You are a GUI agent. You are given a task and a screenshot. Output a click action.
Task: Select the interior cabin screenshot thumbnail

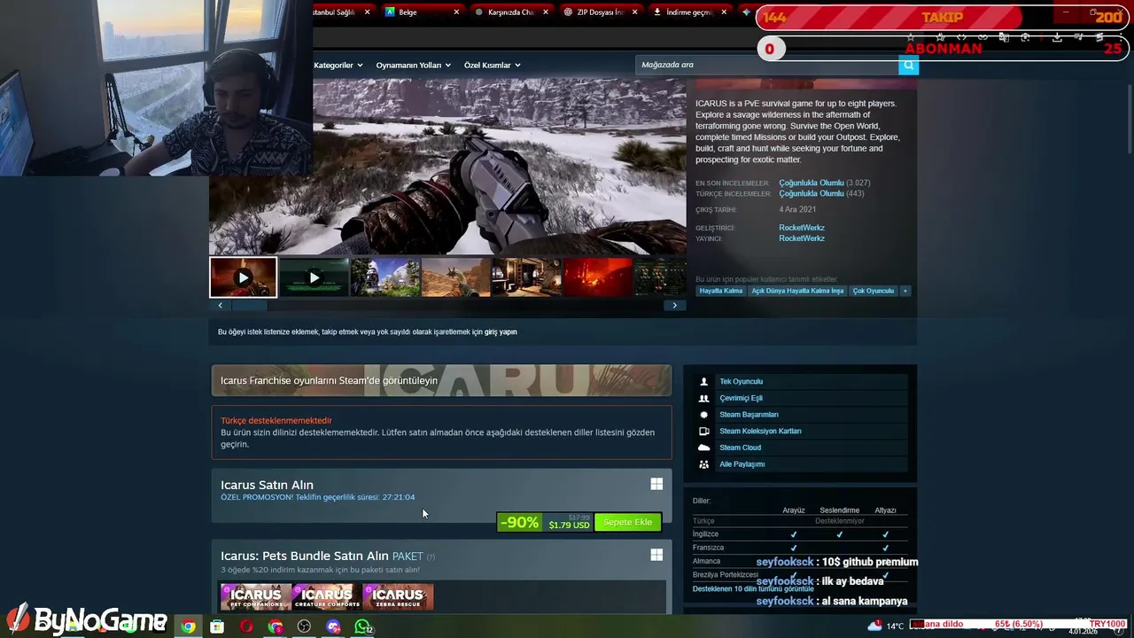526,277
